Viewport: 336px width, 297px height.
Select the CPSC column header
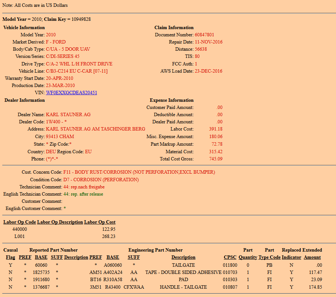pos(230,257)
